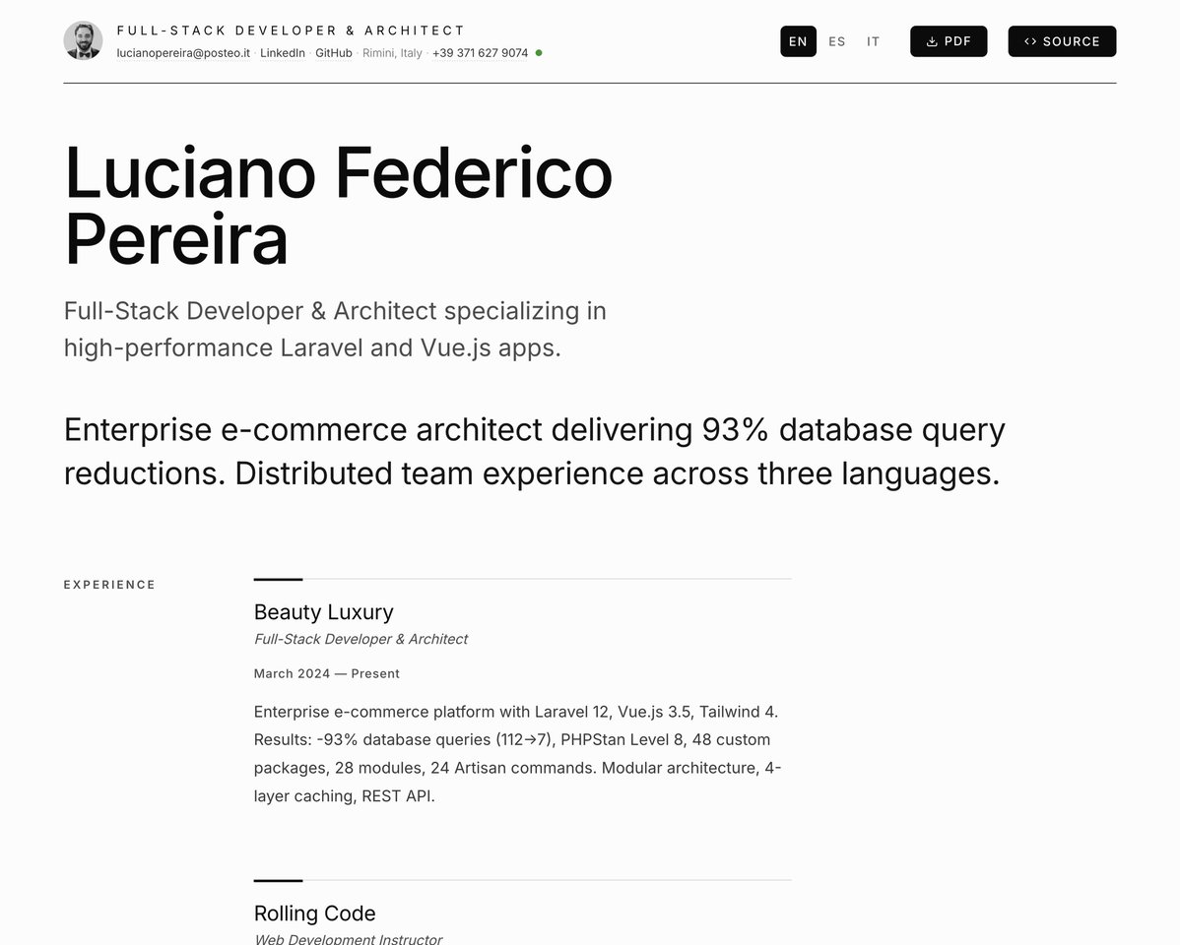Select the Rolling Code job title

coord(314,913)
